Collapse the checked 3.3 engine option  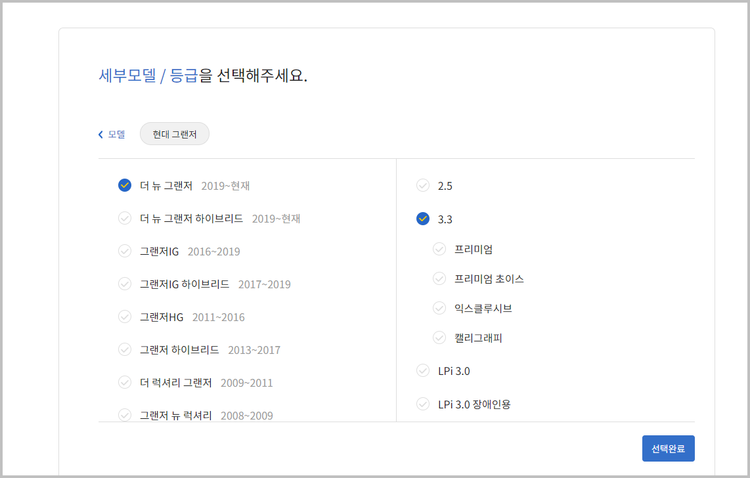coord(423,219)
